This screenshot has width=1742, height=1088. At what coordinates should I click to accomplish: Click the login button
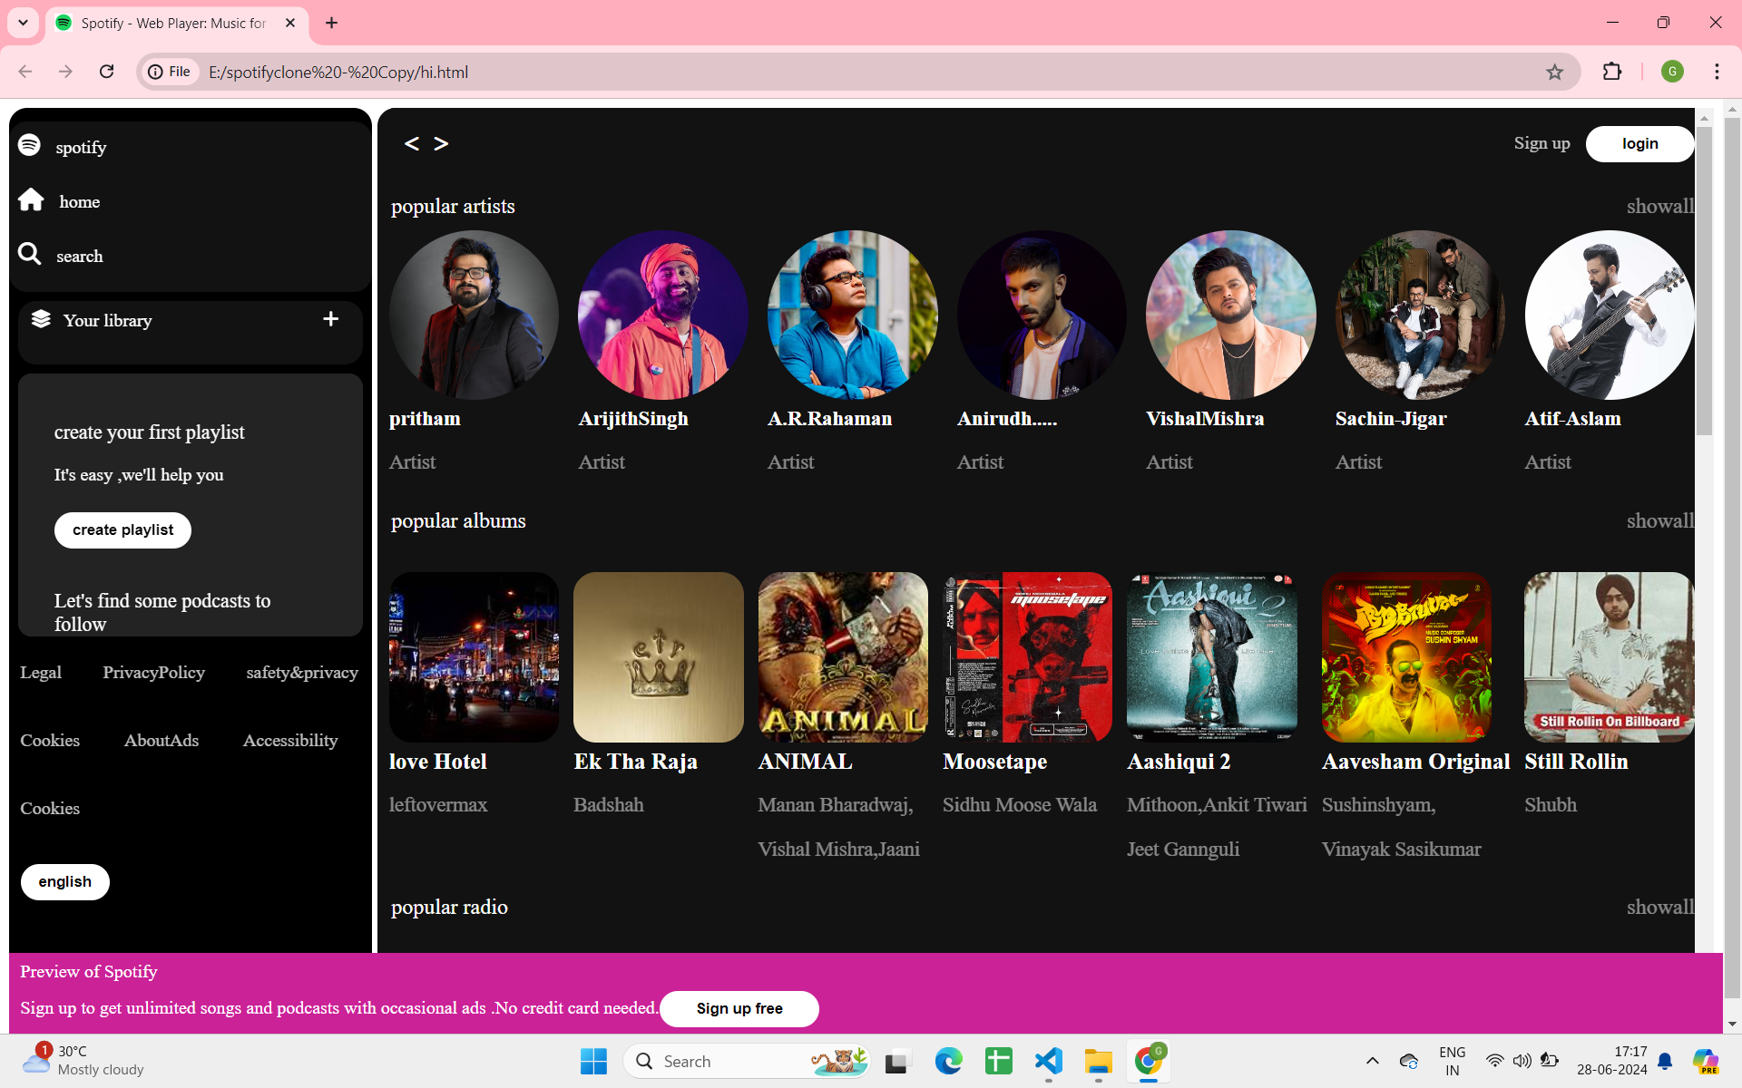point(1639,144)
